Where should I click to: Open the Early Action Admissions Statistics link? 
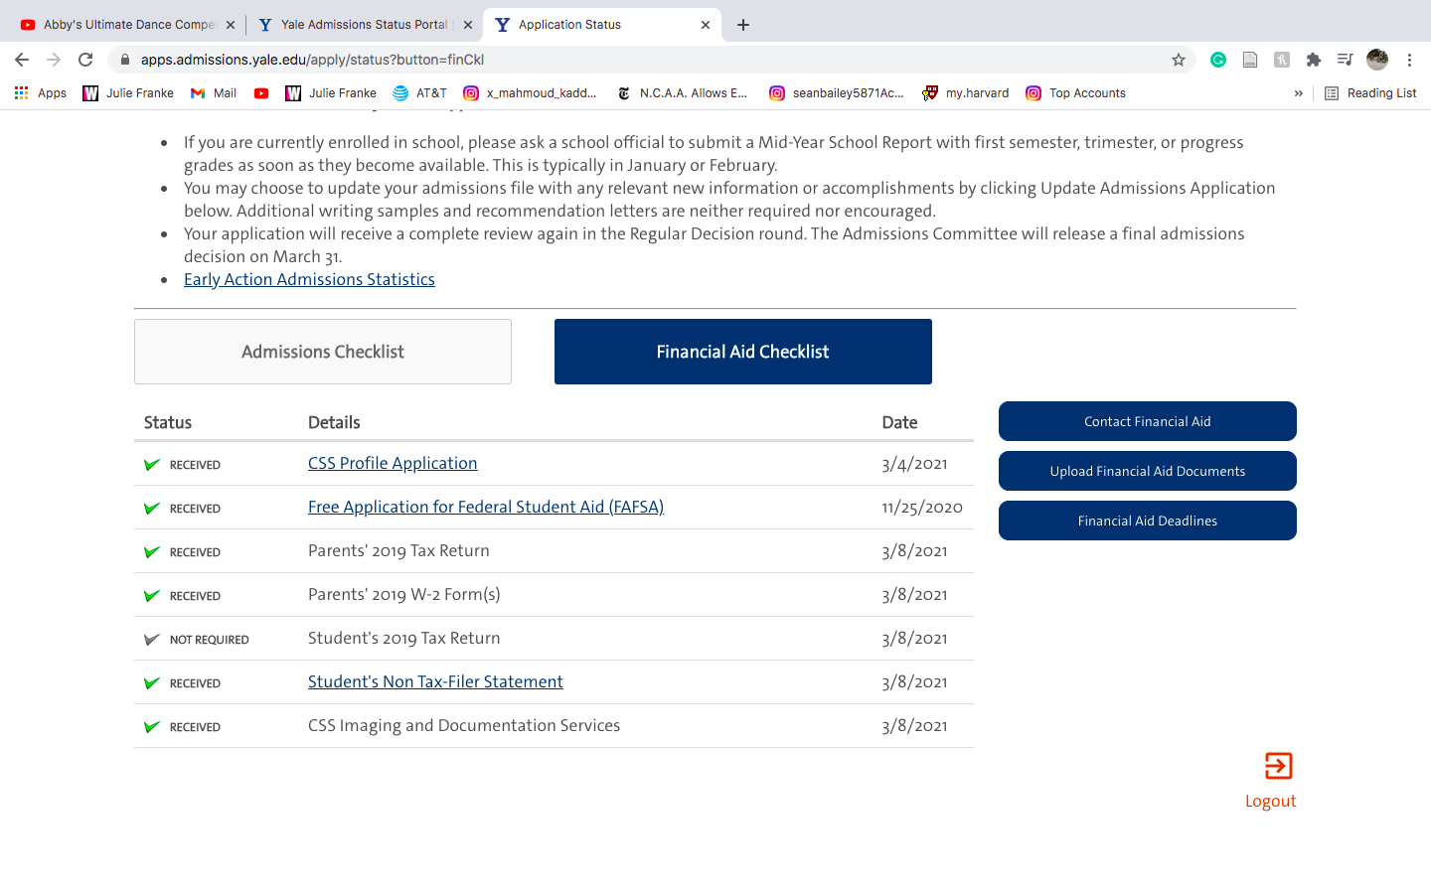click(x=309, y=279)
